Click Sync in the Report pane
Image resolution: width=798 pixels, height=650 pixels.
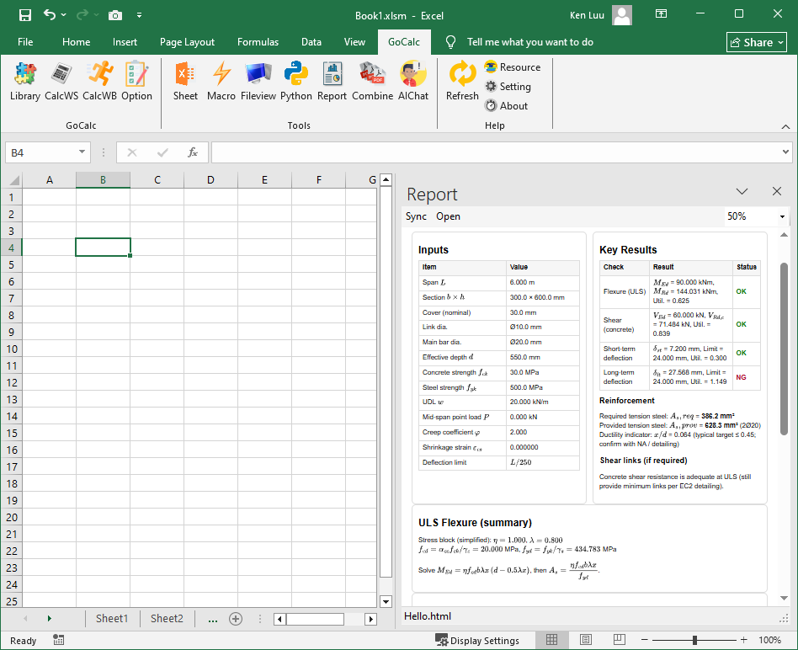(x=416, y=216)
